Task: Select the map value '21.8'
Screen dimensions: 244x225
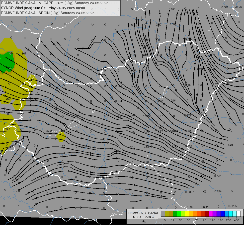Action: click(x=132, y=101)
